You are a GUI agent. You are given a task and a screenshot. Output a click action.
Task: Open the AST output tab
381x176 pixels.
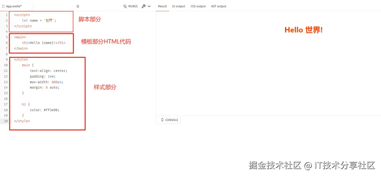point(219,6)
